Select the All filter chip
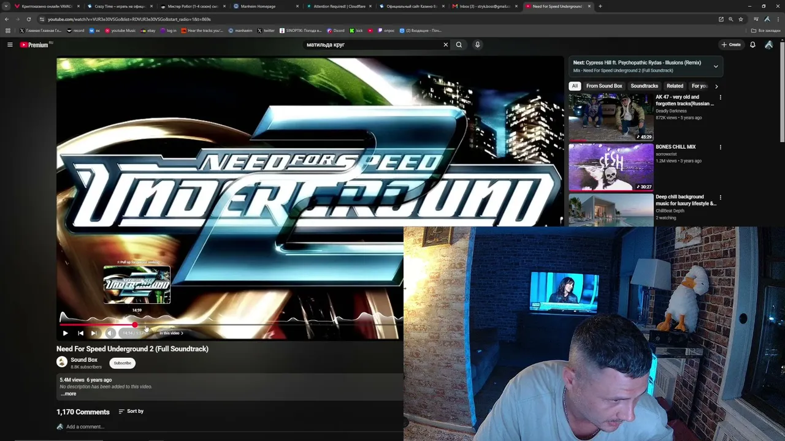The width and height of the screenshot is (785, 441). coord(575,86)
